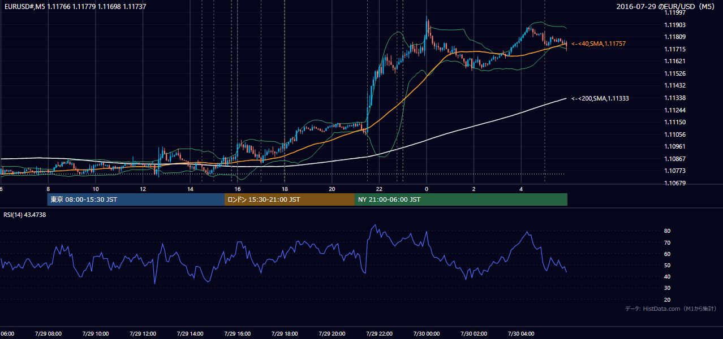Click RSI scale level 80
This screenshot has width=723, height=339.
point(667,231)
